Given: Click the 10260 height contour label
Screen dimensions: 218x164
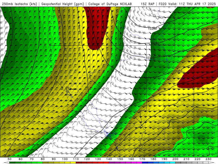Looking at the screenshot, I should click(x=155, y=43).
